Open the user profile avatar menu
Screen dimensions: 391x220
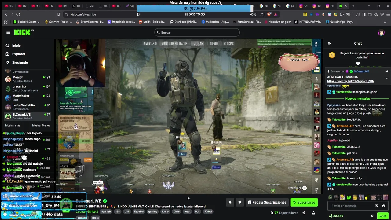[x=381, y=33]
